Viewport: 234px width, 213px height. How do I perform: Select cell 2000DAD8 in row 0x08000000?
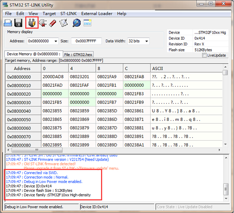pos(55,77)
